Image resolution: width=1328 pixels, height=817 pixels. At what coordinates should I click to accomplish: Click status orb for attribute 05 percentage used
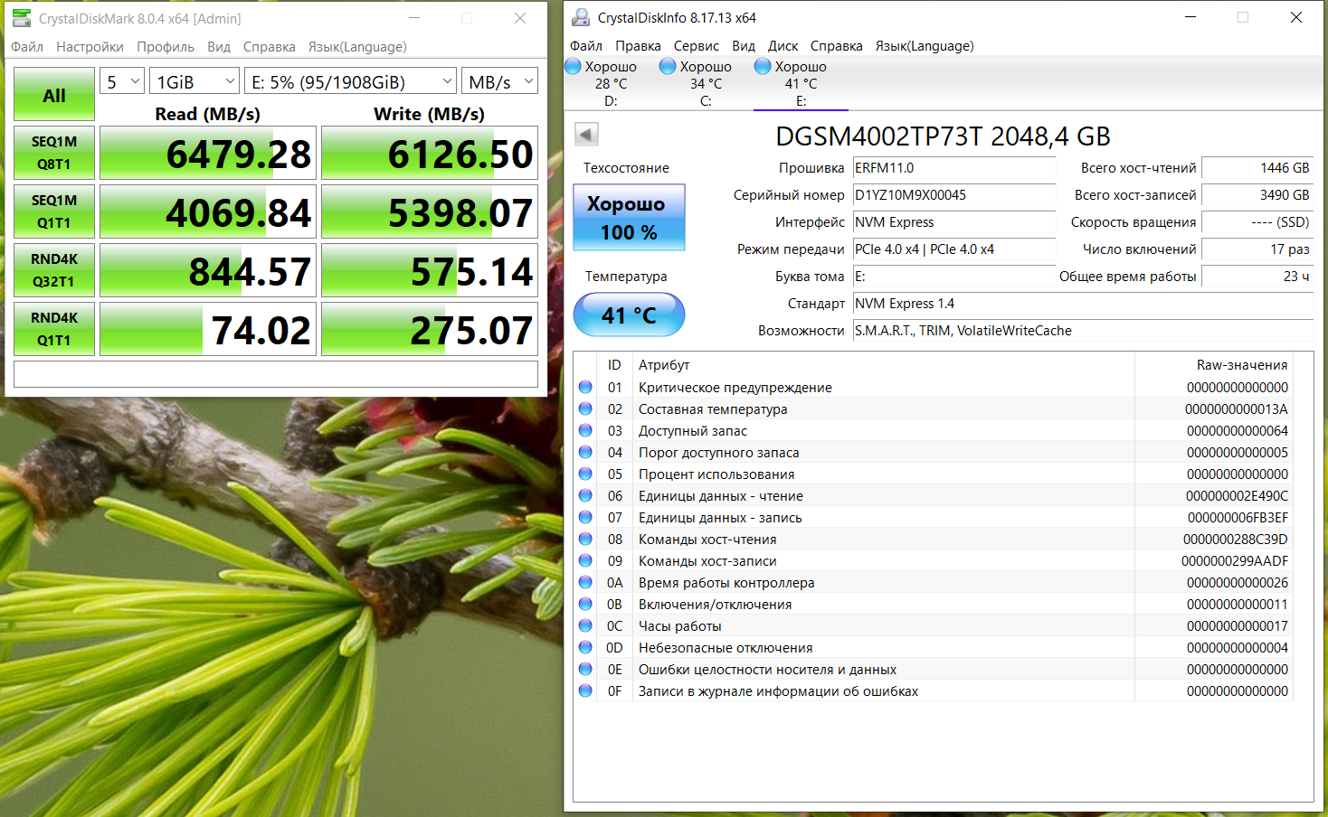585,474
